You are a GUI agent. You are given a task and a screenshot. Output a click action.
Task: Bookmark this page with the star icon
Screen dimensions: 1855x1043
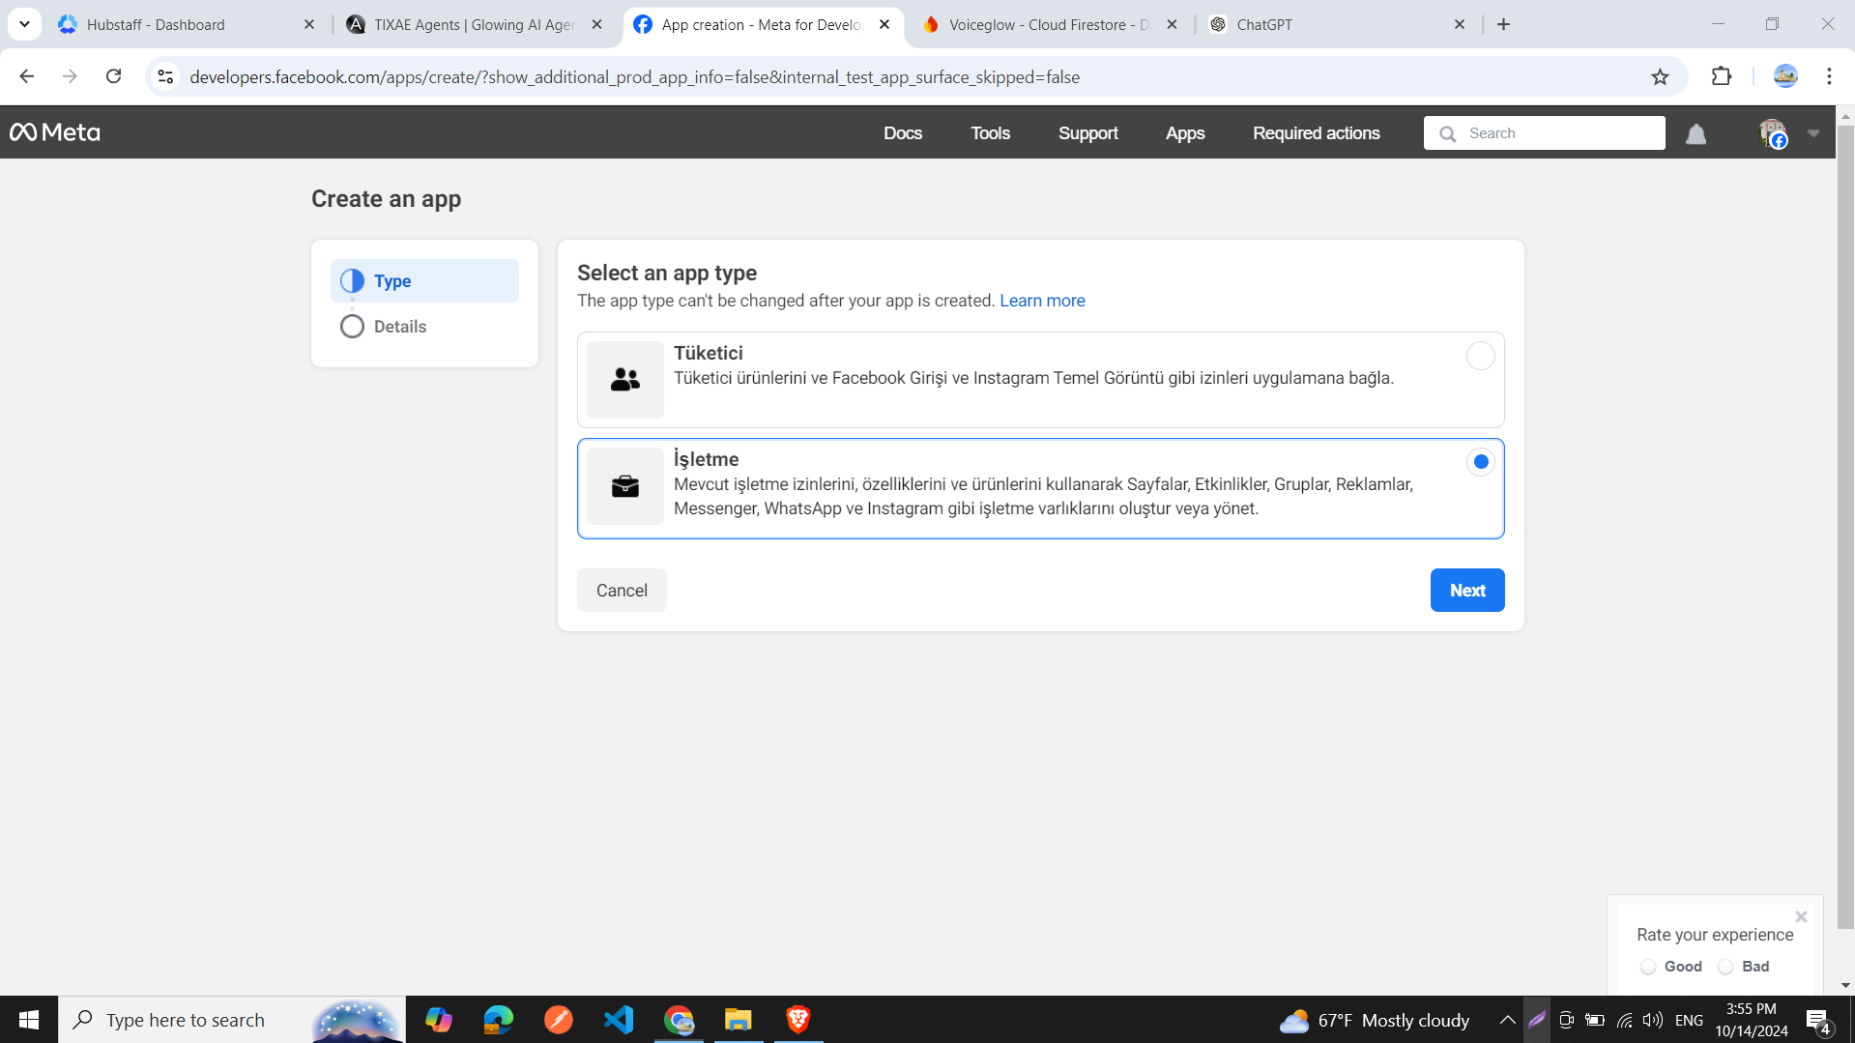(1660, 76)
